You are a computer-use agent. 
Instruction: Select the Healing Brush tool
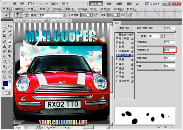coord(4,42)
